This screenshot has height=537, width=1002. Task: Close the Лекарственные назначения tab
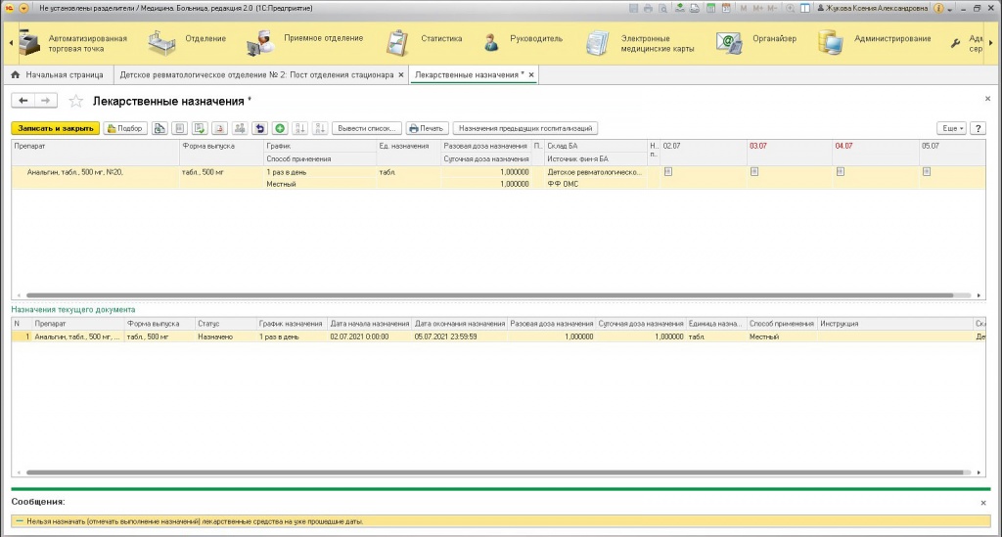pos(531,74)
